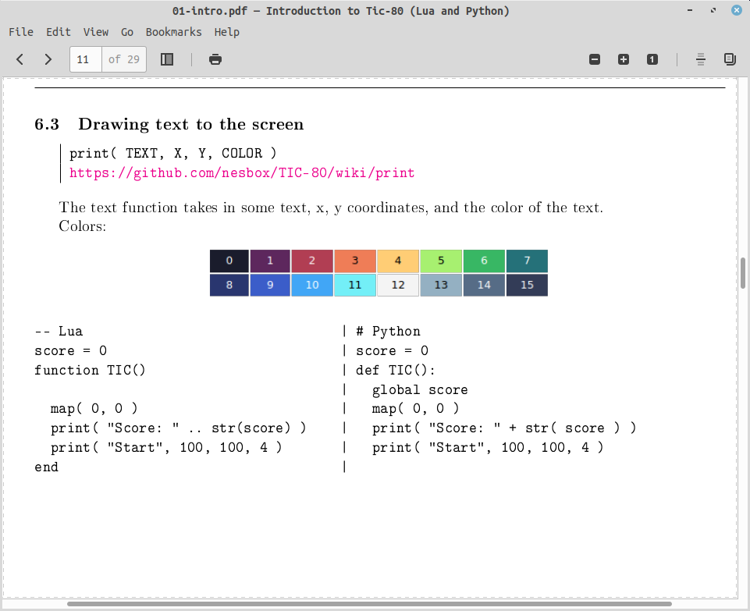Image resolution: width=750 pixels, height=611 pixels.
Task: Click color swatch 10 sky blue
Action: (312, 285)
